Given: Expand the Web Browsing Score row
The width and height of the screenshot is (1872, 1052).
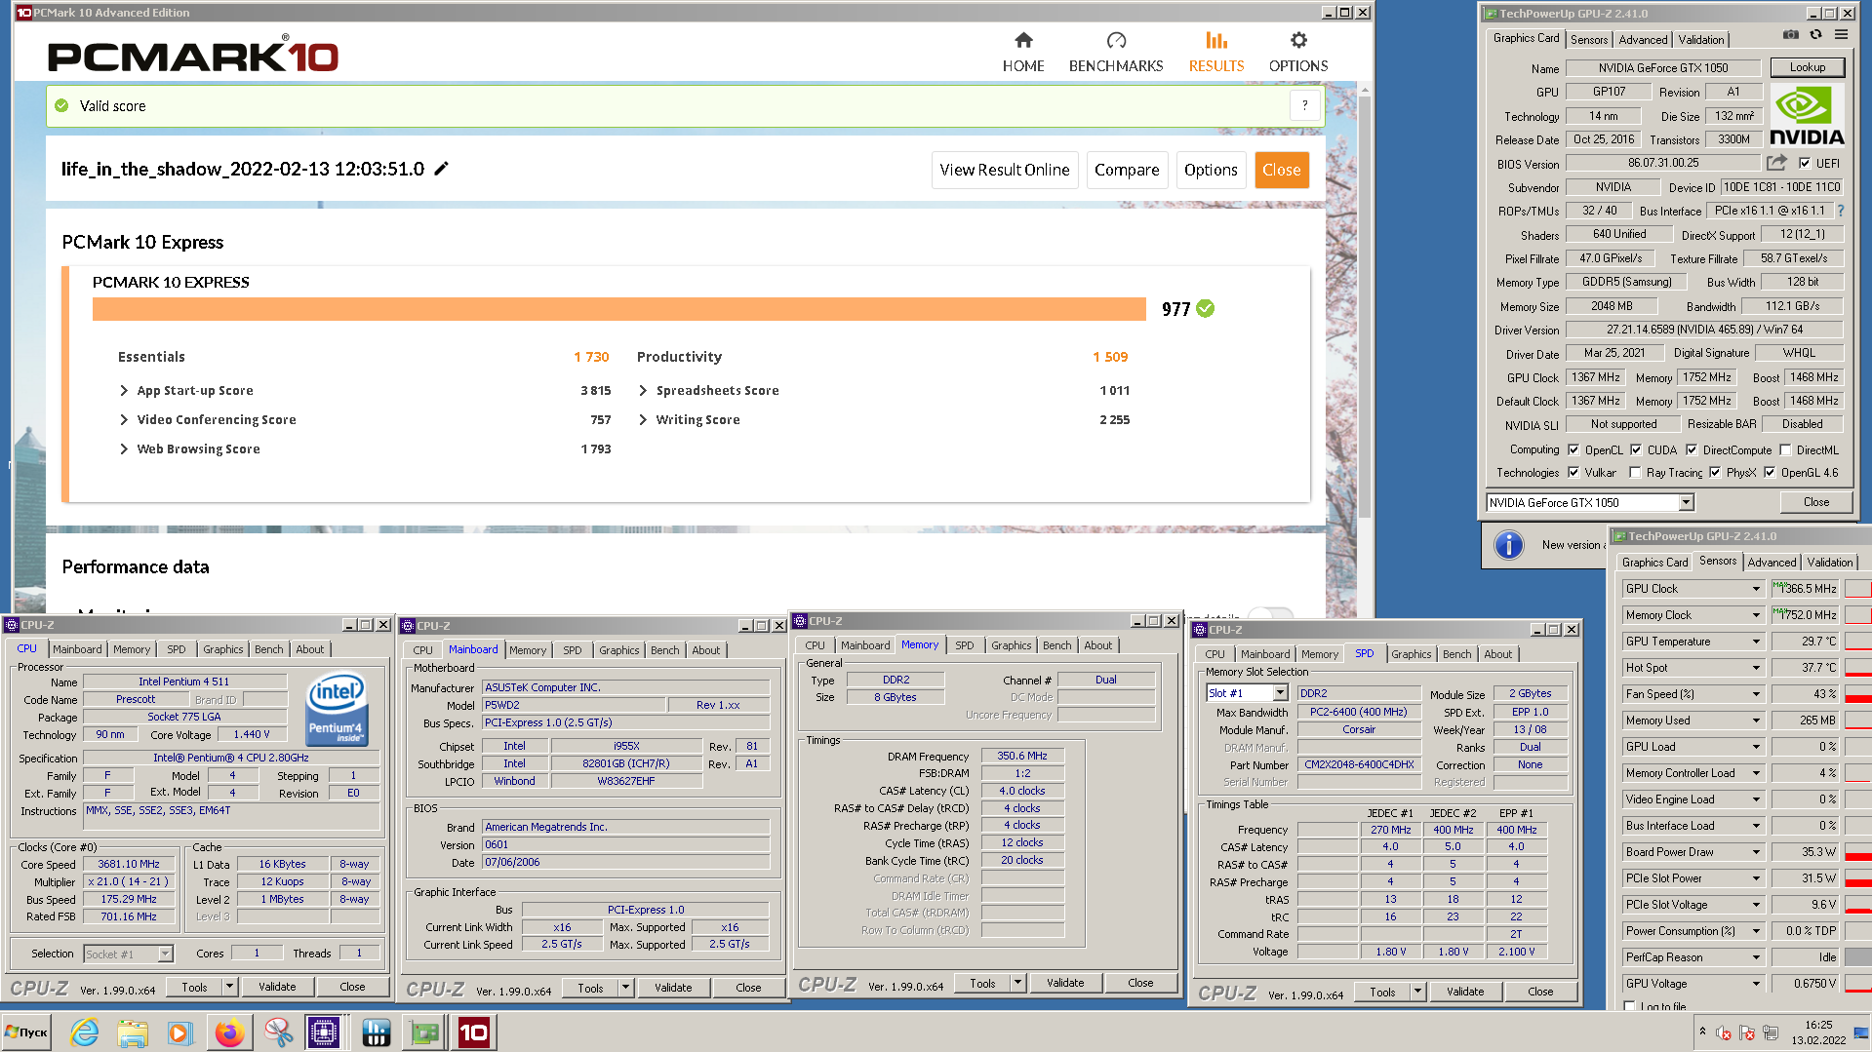Looking at the screenshot, I should coord(124,448).
